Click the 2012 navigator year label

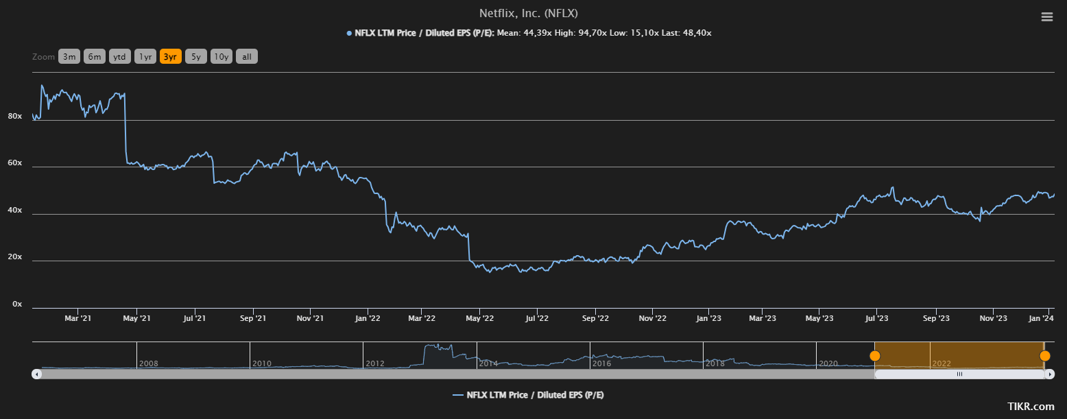375,363
